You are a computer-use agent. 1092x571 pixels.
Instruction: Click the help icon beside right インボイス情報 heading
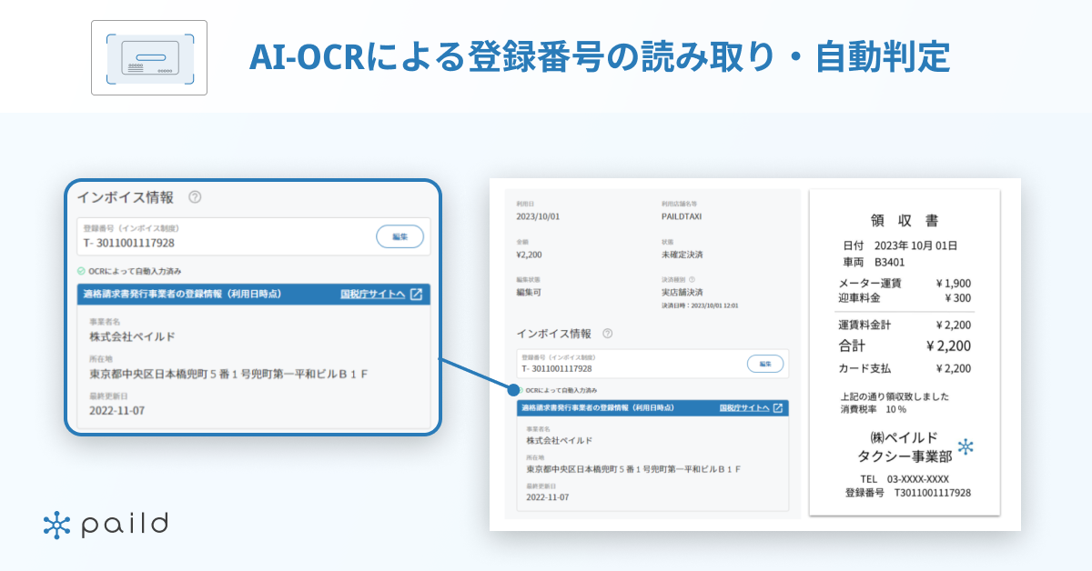click(x=608, y=334)
